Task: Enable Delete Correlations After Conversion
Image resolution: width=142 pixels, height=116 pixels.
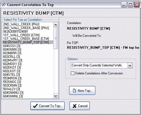Action: (x=73, y=73)
